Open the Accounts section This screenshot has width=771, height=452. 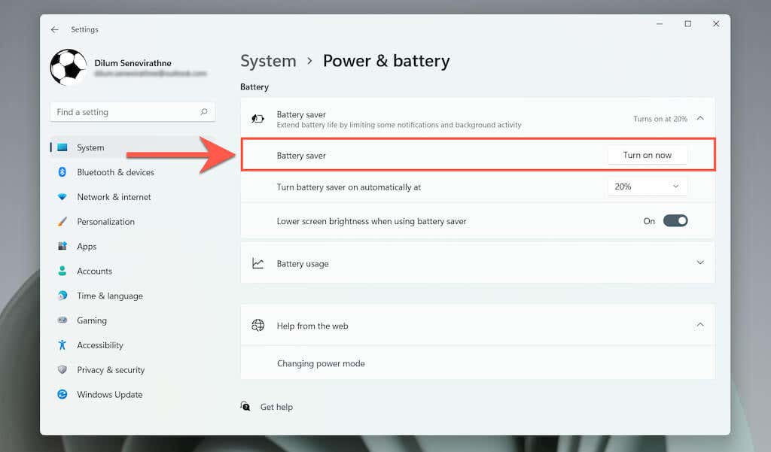point(95,271)
